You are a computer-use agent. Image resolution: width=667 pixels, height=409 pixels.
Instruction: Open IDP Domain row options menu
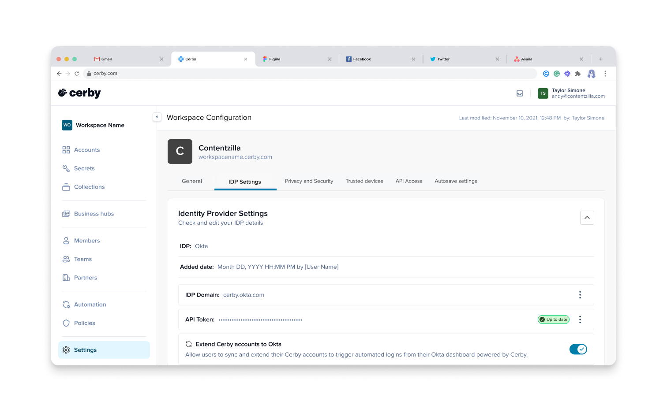pos(580,295)
